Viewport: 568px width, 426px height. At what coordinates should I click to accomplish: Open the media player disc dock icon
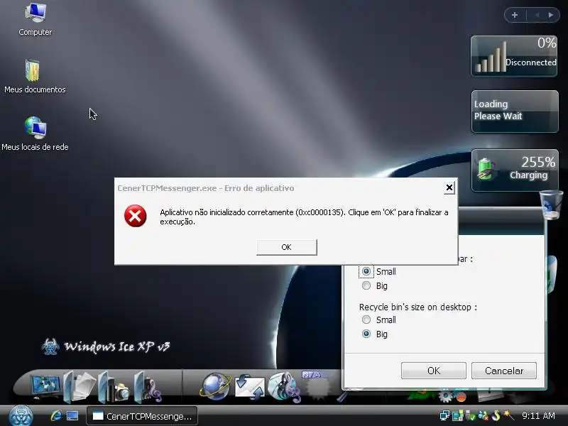(x=285, y=387)
